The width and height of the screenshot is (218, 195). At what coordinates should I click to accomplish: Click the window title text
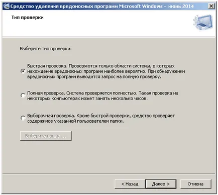pos(102,7)
